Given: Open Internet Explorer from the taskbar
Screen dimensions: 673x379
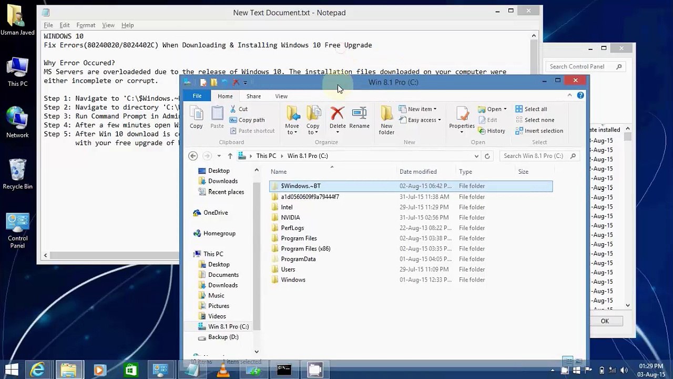Looking at the screenshot, I should [37, 370].
